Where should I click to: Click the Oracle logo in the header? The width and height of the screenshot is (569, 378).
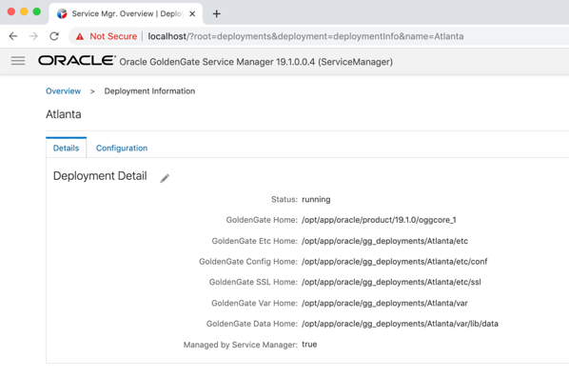click(77, 61)
